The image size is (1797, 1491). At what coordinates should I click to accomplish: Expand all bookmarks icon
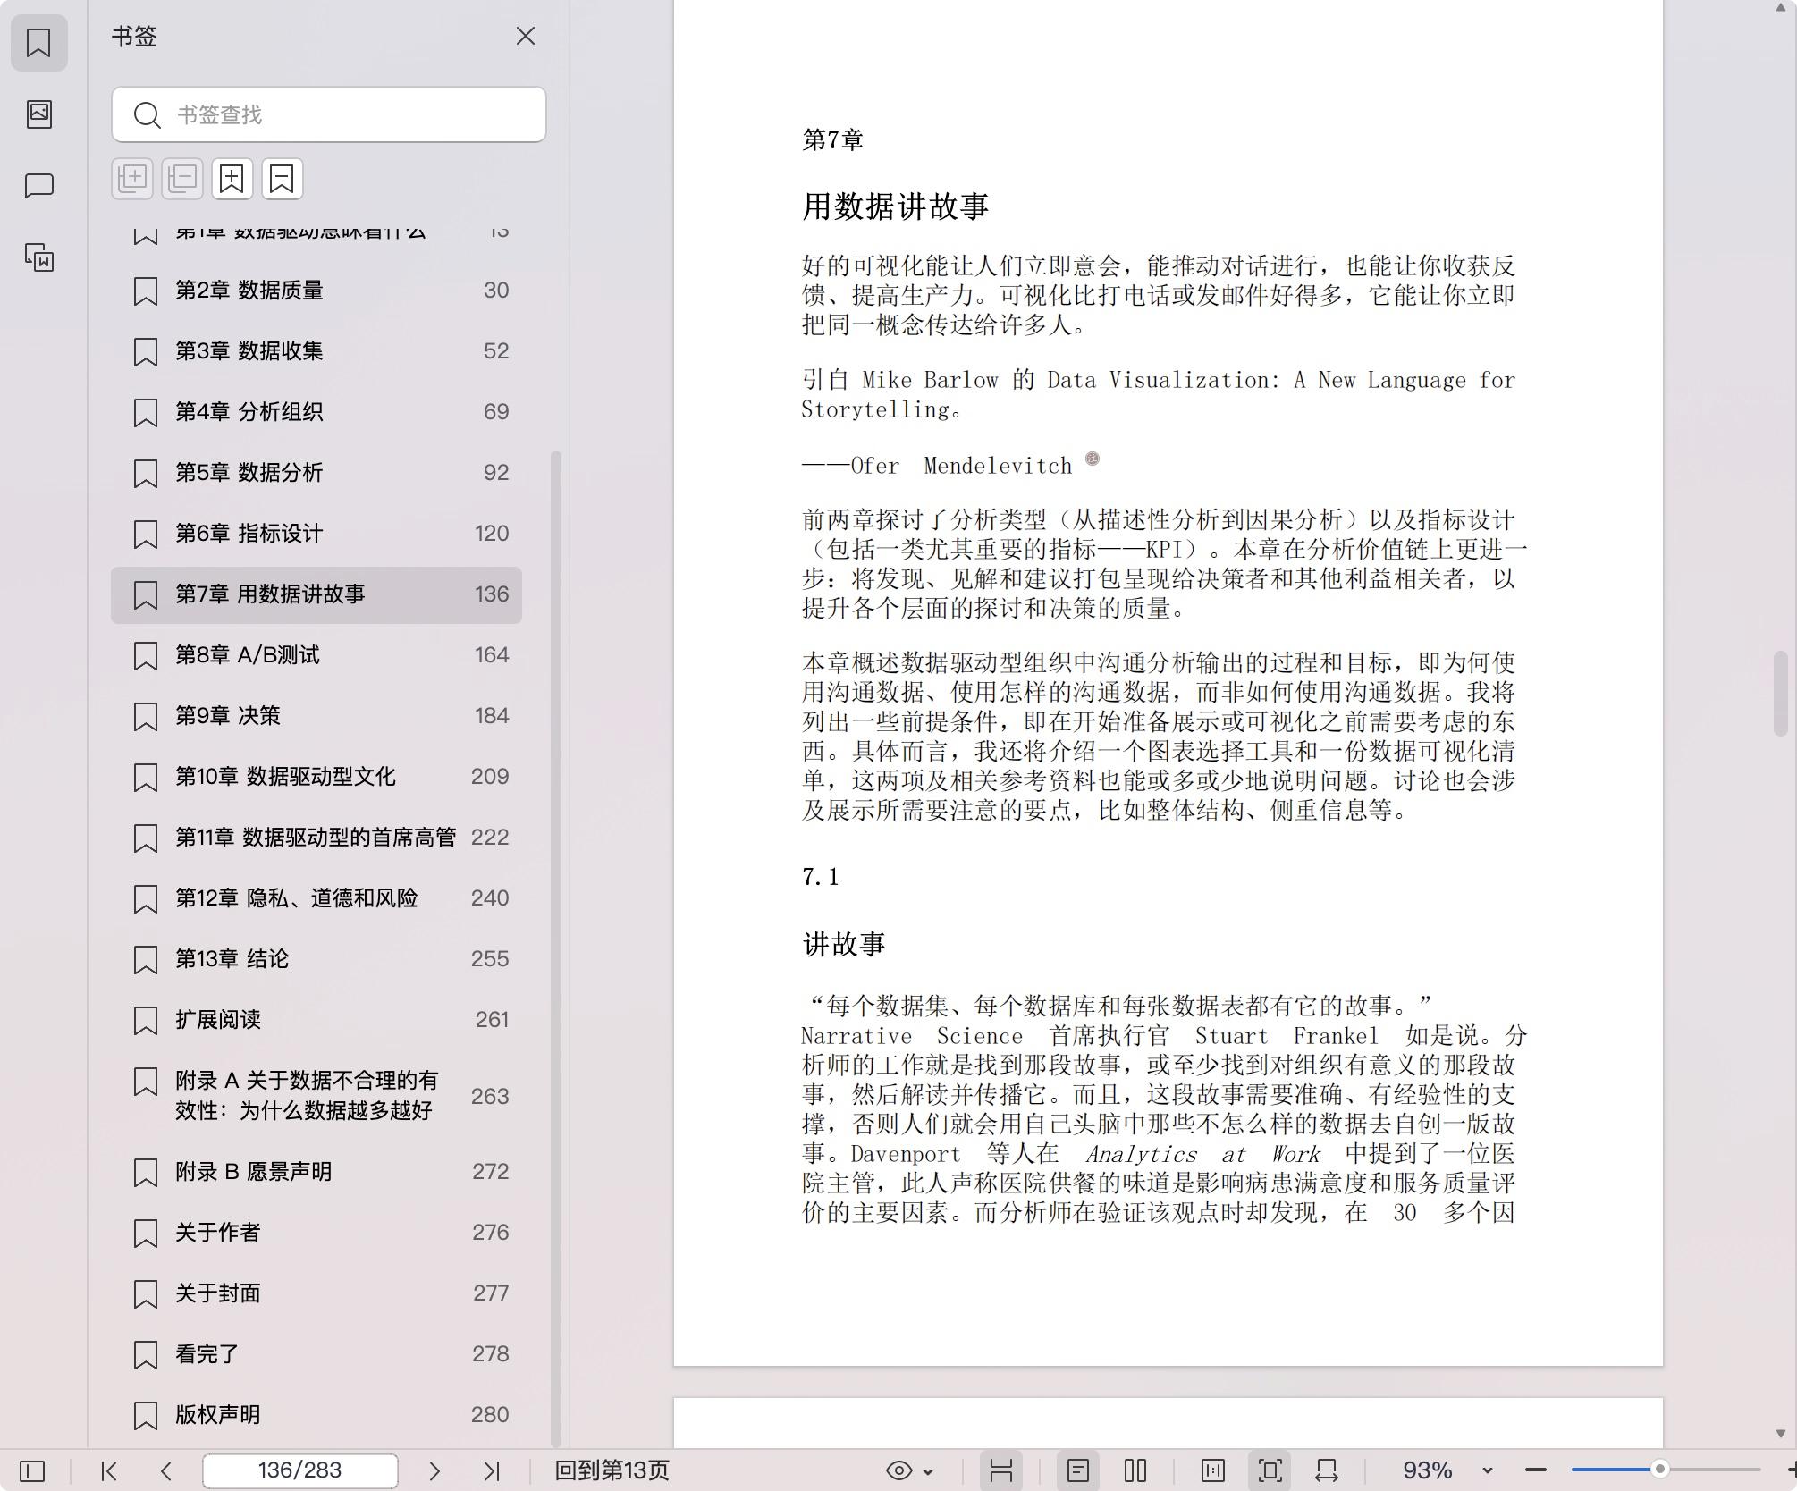(x=132, y=179)
